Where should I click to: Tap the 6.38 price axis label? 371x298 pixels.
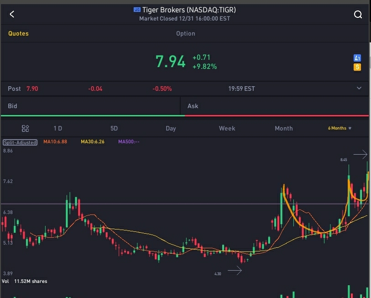[x=8, y=212]
